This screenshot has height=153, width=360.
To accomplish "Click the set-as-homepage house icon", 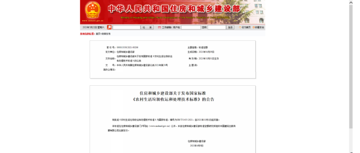I will coord(240,27).
